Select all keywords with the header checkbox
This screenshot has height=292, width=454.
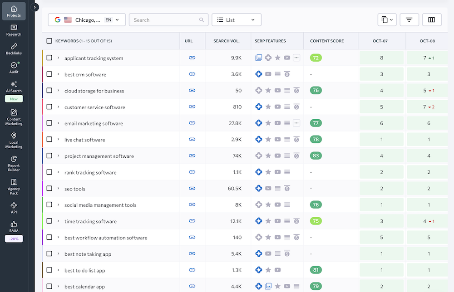pyautogui.click(x=49, y=41)
